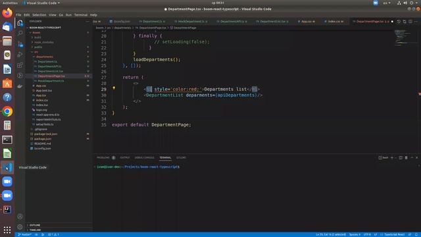
Task: Open Run and Debug view
Action: (x=20, y=55)
